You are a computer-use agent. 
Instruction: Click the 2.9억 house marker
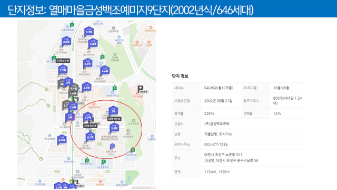(63, 70)
